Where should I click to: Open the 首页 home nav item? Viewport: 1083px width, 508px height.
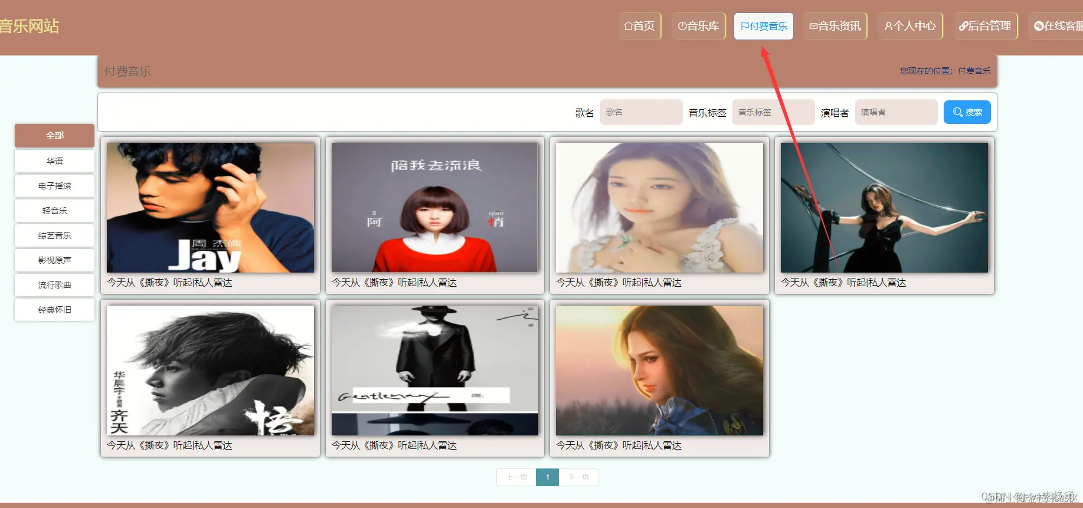(639, 26)
